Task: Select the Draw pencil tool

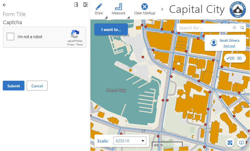Action: [99, 7]
